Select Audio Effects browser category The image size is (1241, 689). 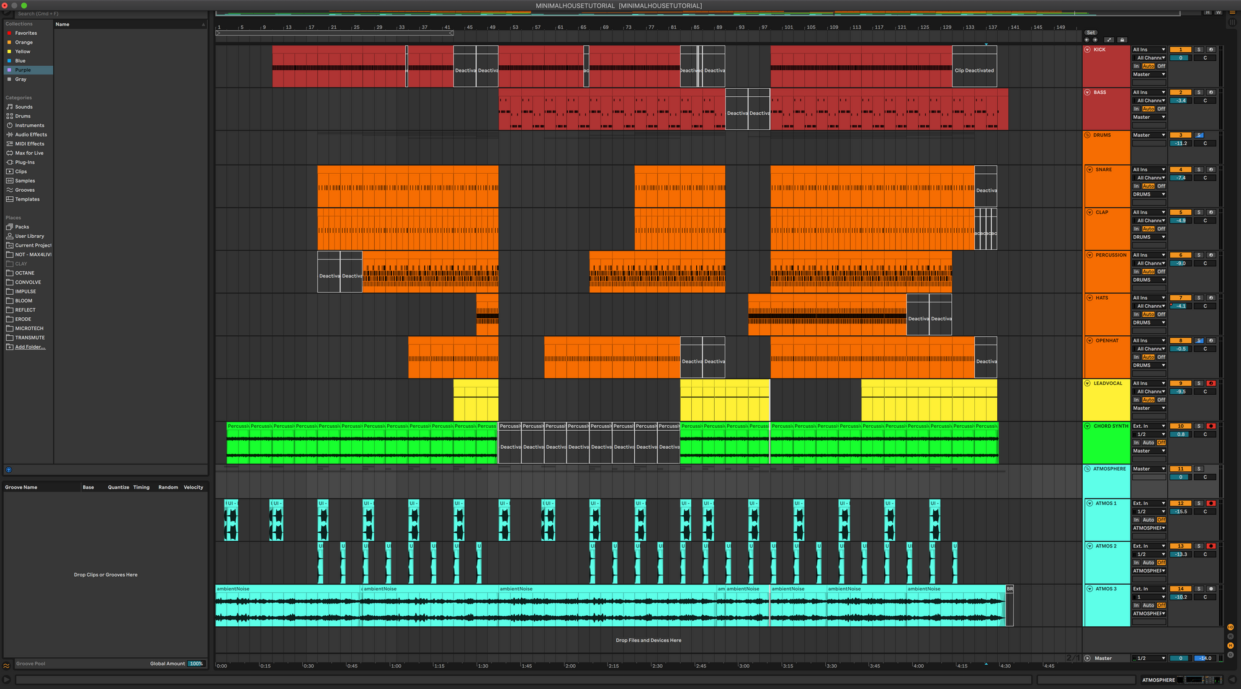[x=30, y=135]
